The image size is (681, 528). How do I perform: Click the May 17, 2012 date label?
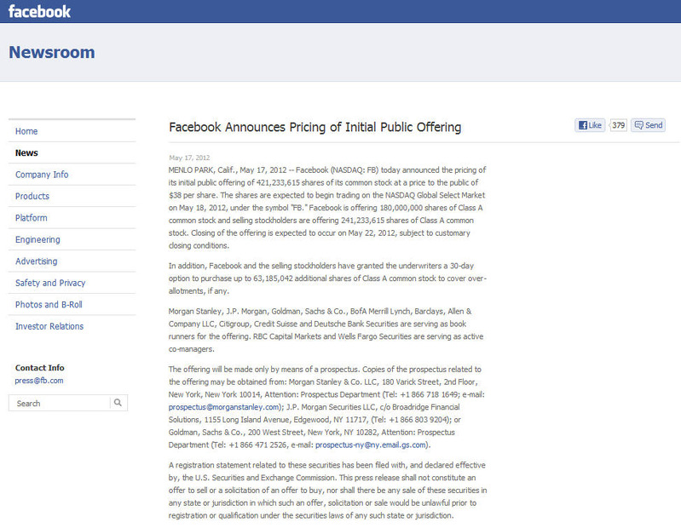[189, 158]
